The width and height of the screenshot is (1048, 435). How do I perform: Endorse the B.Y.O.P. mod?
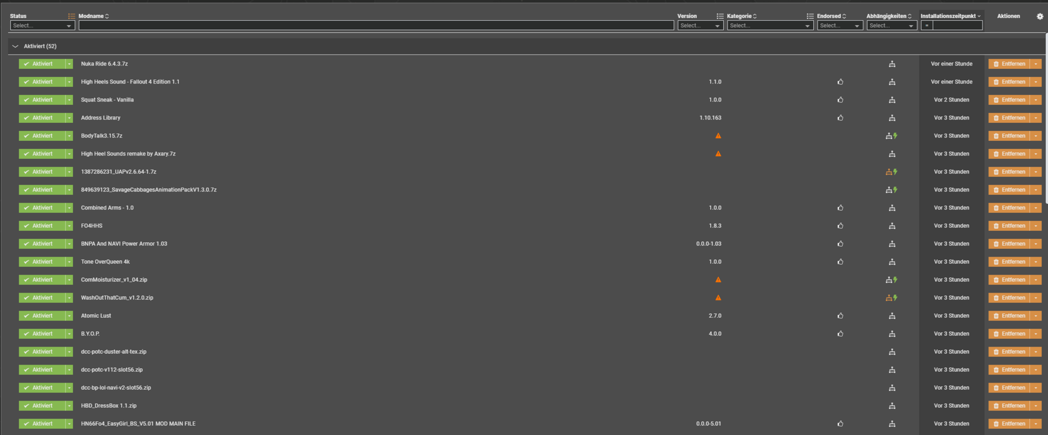point(840,334)
